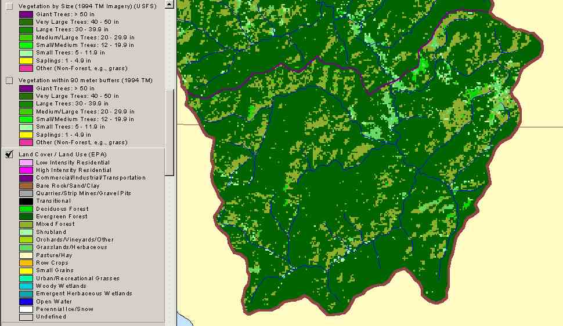Uncheck the Land Cover / Land Use layer
The height and width of the screenshot is (326, 563).
[x=9, y=155]
